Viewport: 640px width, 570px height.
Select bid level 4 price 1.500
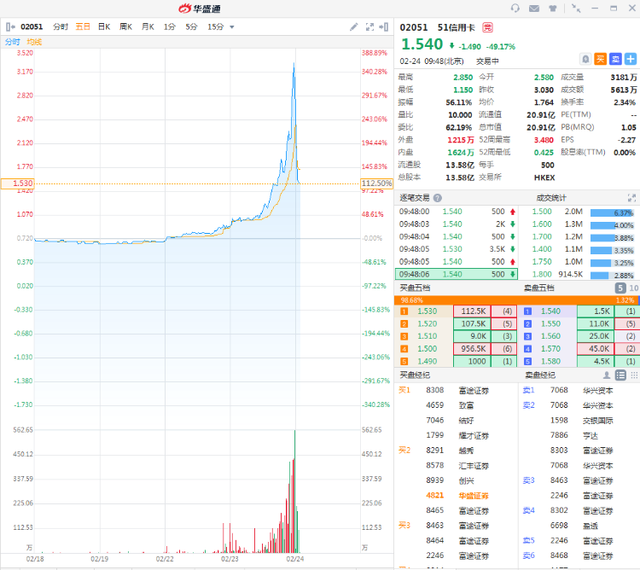pos(427,349)
